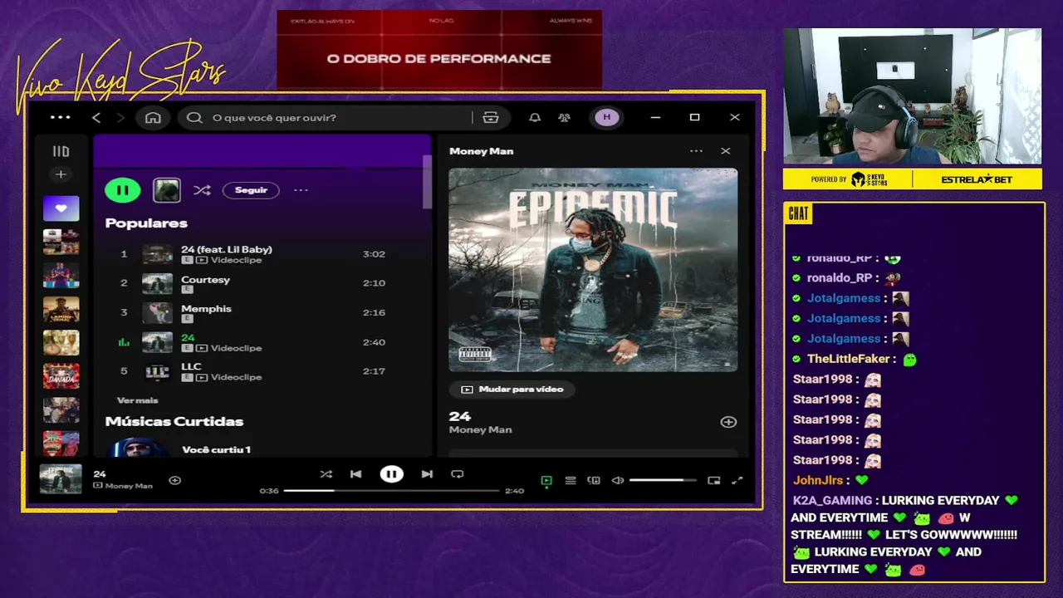This screenshot has height=598, width=1063.
Task: Open the queue icon
Action: click(571, 480)
